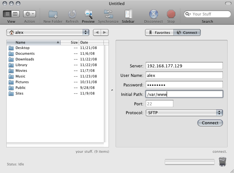Click the 11/21/08 date for Desktop
234x173 pixels.
89,48
